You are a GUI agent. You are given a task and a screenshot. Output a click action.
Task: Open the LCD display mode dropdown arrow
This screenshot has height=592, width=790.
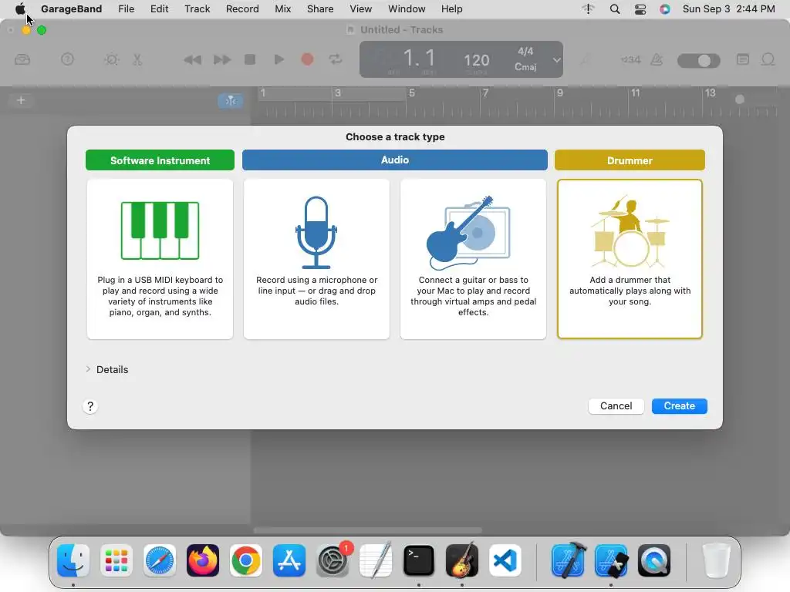(556, 60)
